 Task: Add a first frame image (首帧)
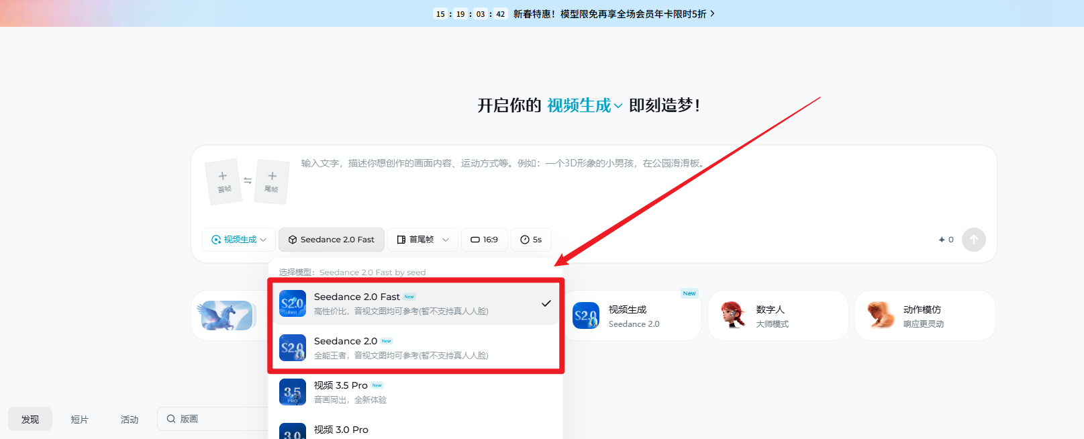tap(224, 181)
